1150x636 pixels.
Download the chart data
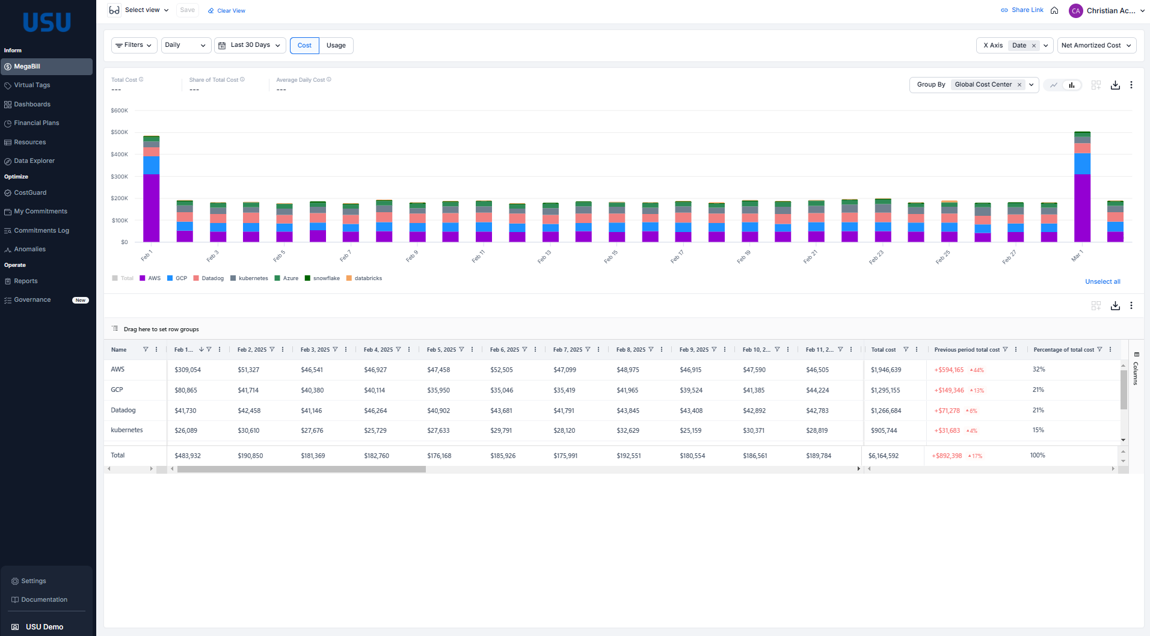tap(1115, 85)
